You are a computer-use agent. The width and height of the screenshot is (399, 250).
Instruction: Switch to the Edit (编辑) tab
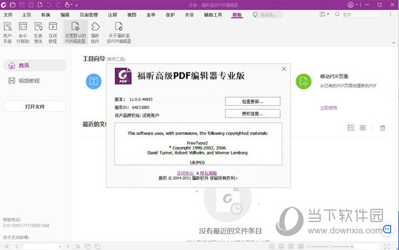tap(65, 15)
